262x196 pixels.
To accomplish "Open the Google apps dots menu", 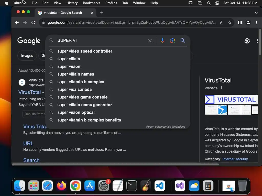I will pos(257,41).
